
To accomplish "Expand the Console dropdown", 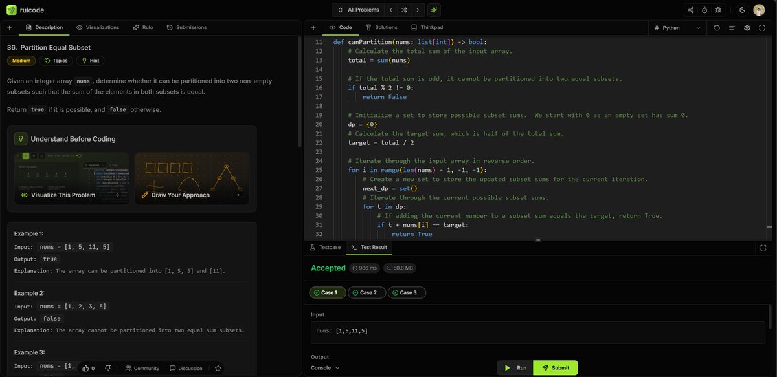I will pyautogui.click(x=325, y=368).
